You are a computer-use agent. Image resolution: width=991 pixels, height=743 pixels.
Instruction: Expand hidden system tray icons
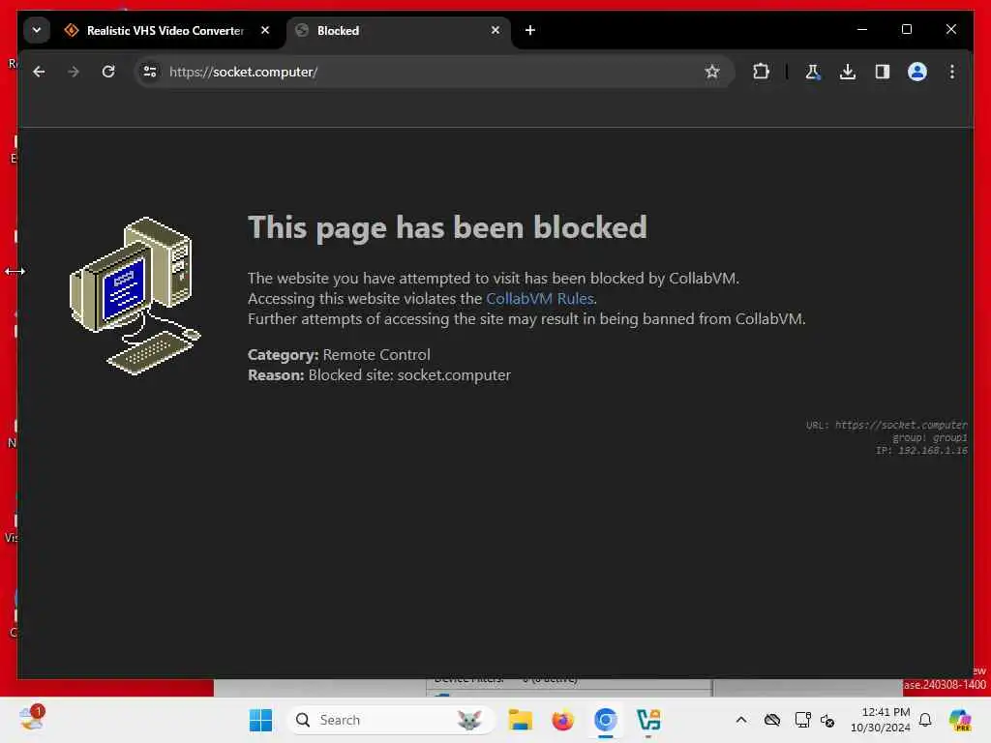click(741, 720)
